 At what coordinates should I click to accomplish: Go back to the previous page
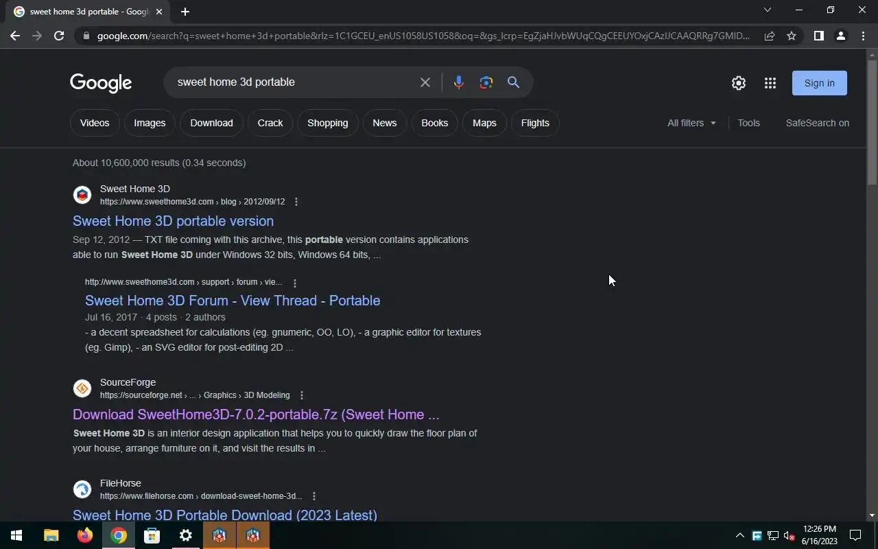(15, 36)
